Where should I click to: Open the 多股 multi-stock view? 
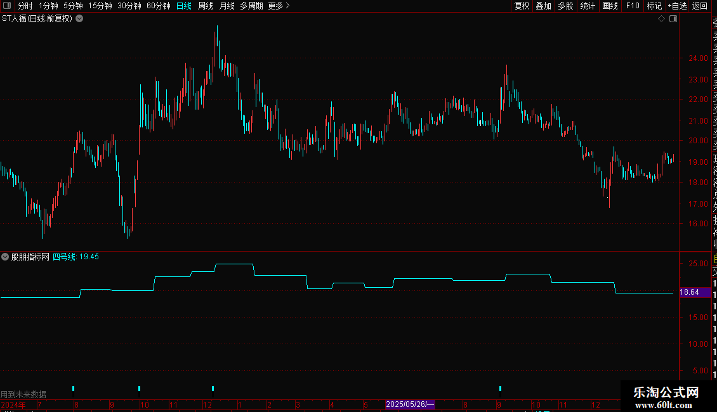565,6
